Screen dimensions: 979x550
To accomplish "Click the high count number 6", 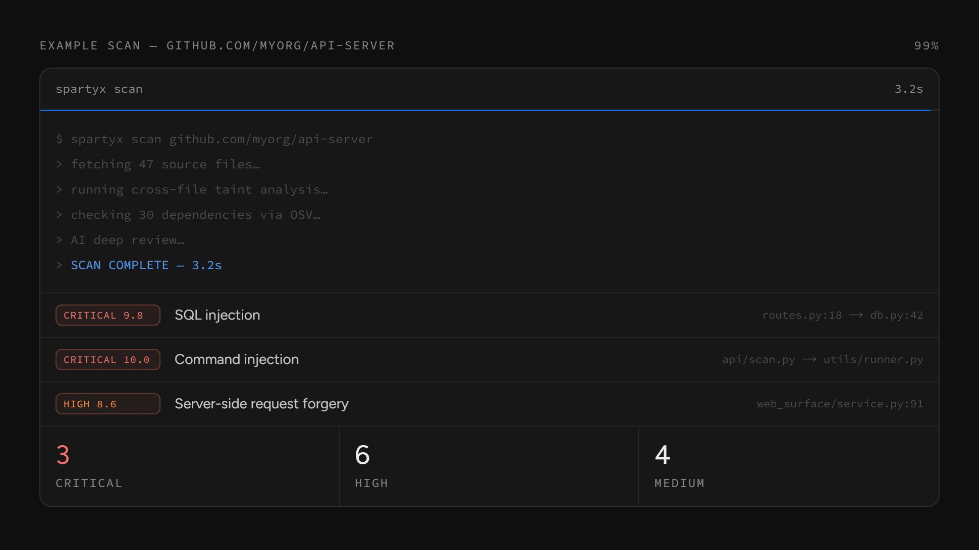I will [362, 455].
